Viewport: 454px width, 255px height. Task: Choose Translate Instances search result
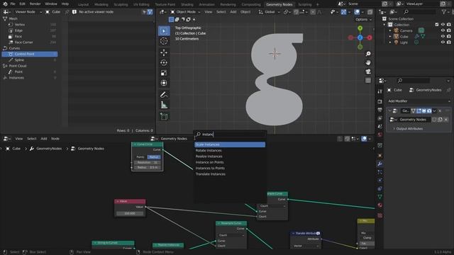tap(230, 174)
